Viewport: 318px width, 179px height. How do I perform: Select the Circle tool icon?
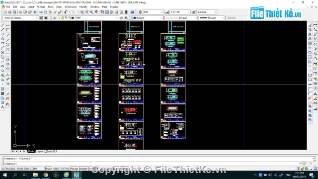pyautogui.click(x=2, y=53)
